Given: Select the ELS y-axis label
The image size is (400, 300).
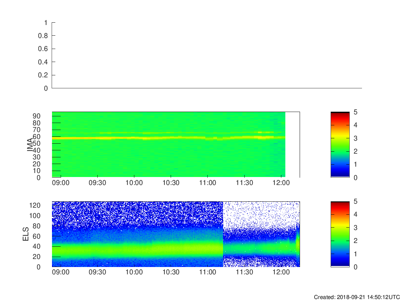Looking at the screenshot, I should pyautogui.click(x=26, y=234).
